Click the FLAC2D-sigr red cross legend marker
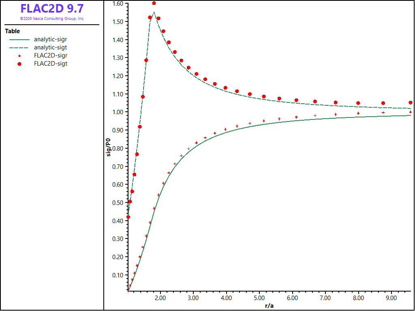This screenshot has width=415, height=311. (19, 56)
